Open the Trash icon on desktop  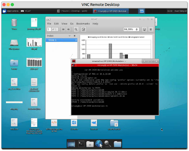(14, 24)
